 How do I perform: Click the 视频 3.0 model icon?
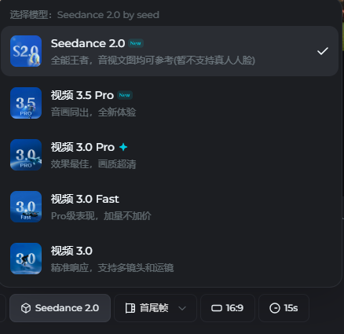click(x=26, y=259)
